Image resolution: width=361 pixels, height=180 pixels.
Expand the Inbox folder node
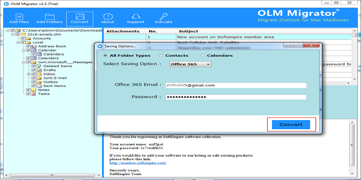click(x=28, y=74)
